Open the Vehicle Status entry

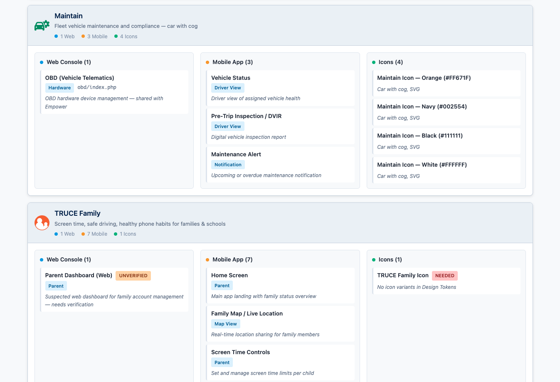[x=280, y=88]
